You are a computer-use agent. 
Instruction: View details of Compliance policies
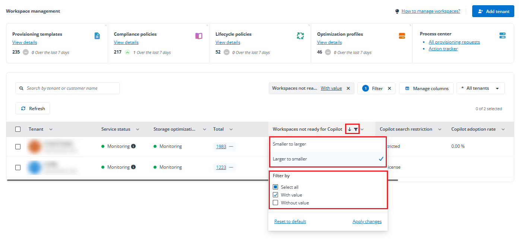(126, 42)
